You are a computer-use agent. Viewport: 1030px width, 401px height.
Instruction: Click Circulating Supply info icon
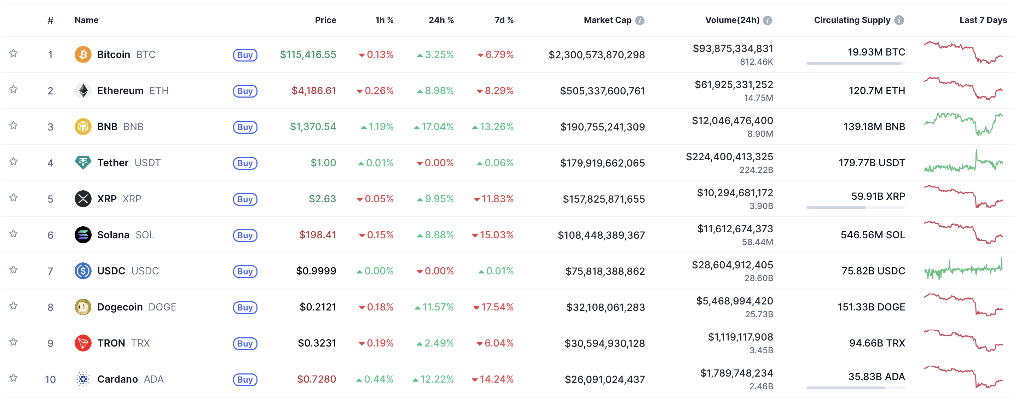point(899,21)
